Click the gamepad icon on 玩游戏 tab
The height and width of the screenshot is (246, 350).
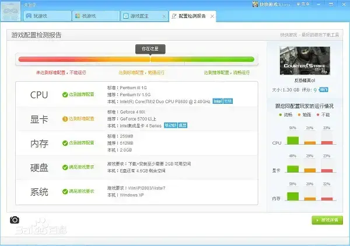pyautogui.click(x=29, y=16)
